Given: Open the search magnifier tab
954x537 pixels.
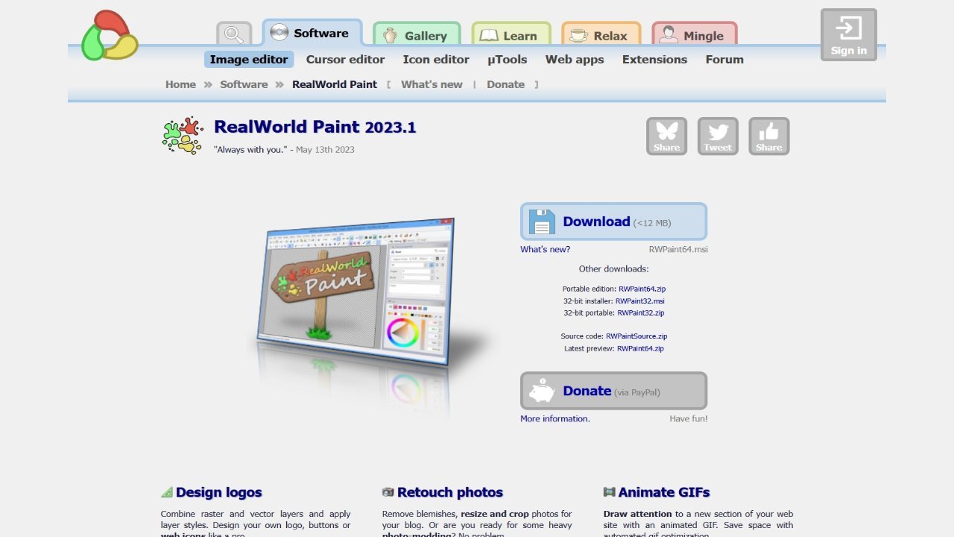Looking at the screenshot, I should [x=234, y=34].
